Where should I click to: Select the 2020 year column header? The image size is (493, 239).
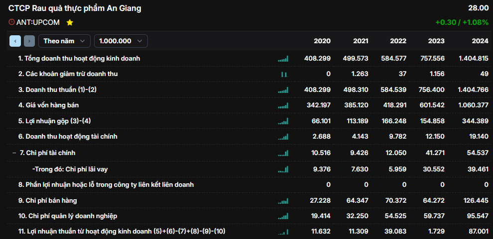(322, 41)
